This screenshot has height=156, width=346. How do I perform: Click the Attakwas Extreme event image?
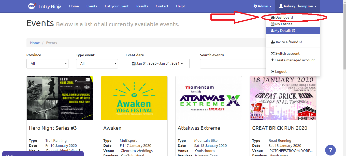(209, 98)
